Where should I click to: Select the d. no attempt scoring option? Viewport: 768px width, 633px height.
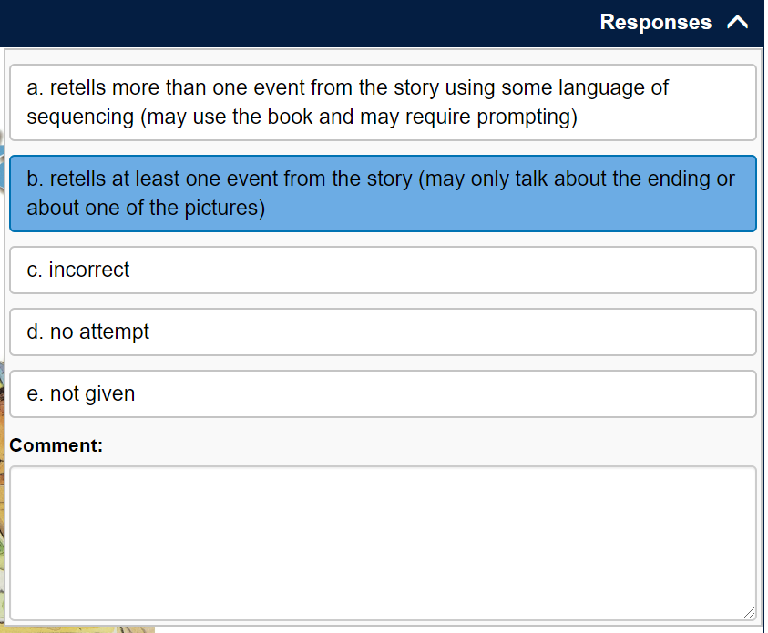[x=383, y=332]
